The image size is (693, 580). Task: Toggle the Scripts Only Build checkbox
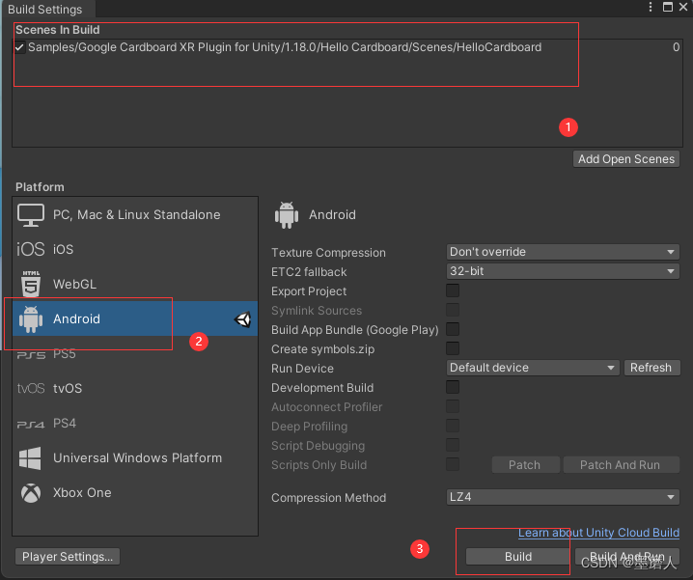[x=453, y=464]
